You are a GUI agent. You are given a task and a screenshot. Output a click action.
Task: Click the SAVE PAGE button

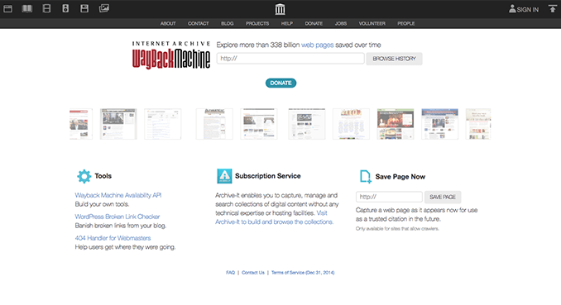(443, 197)
